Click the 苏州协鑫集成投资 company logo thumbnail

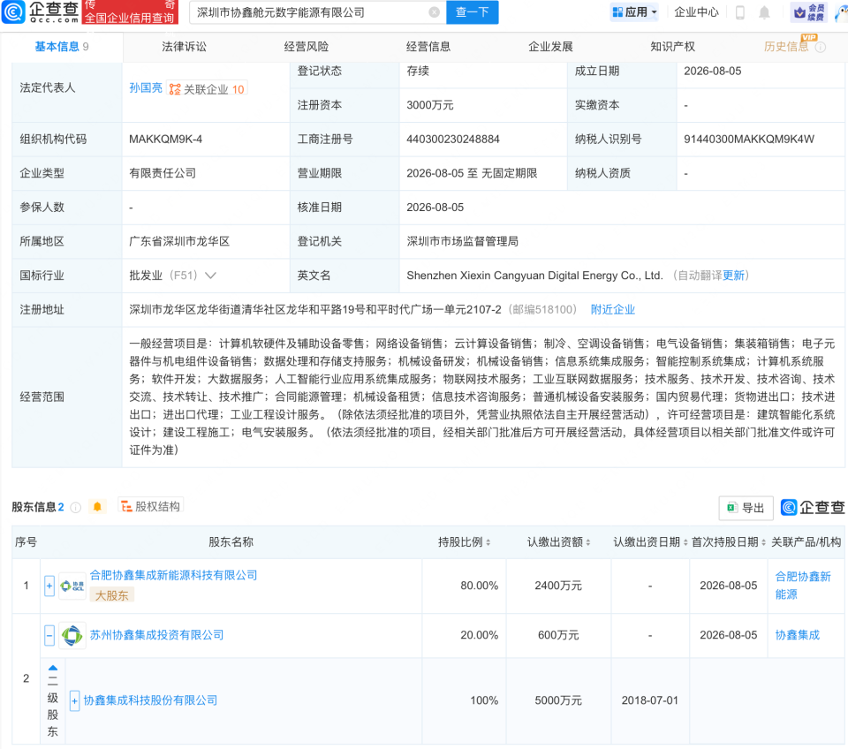(x=72, y=635)
